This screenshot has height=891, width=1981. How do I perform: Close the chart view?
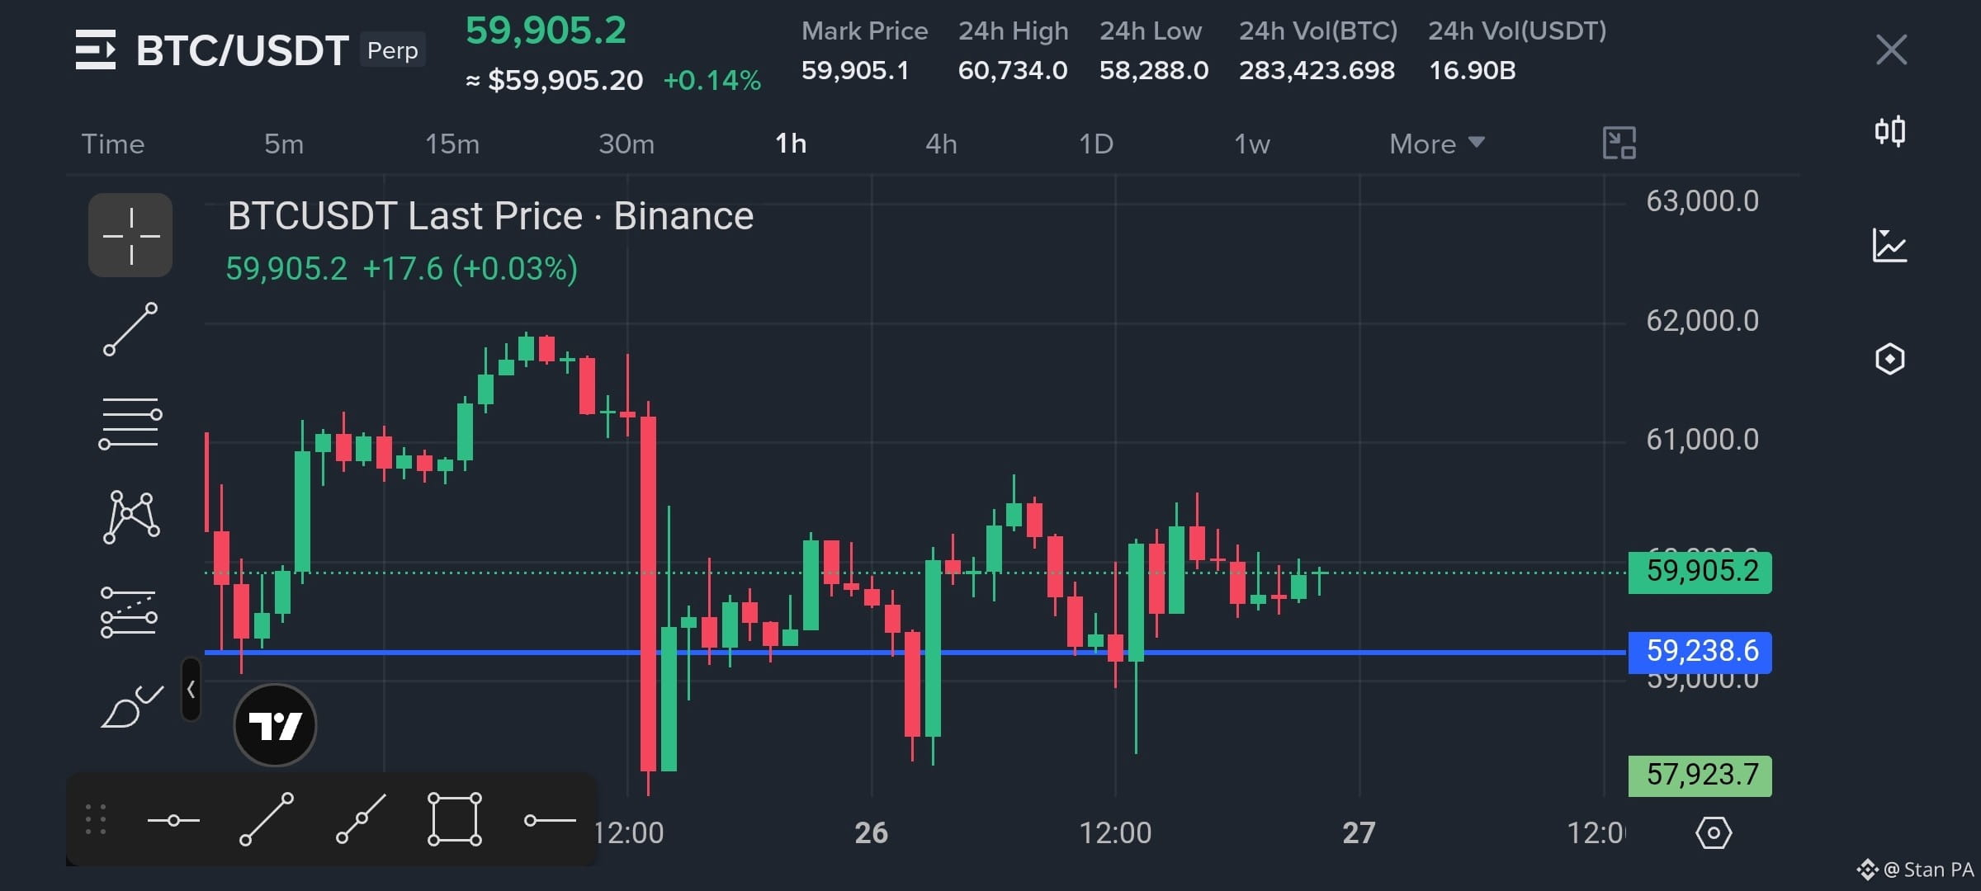tap(1891, 49)
